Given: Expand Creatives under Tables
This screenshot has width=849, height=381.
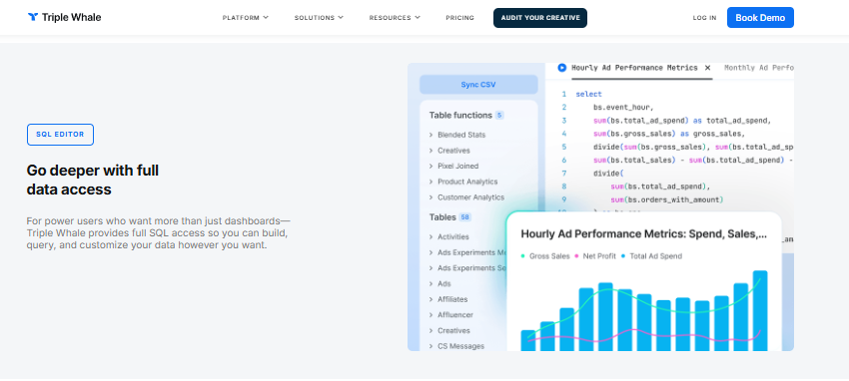Looking at the screenshot, I should tap(449, 331).
